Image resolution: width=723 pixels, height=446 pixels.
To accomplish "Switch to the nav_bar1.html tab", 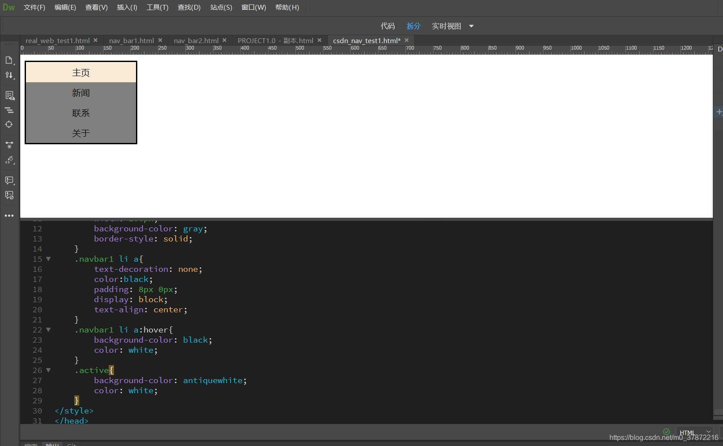I will point(132,40).
